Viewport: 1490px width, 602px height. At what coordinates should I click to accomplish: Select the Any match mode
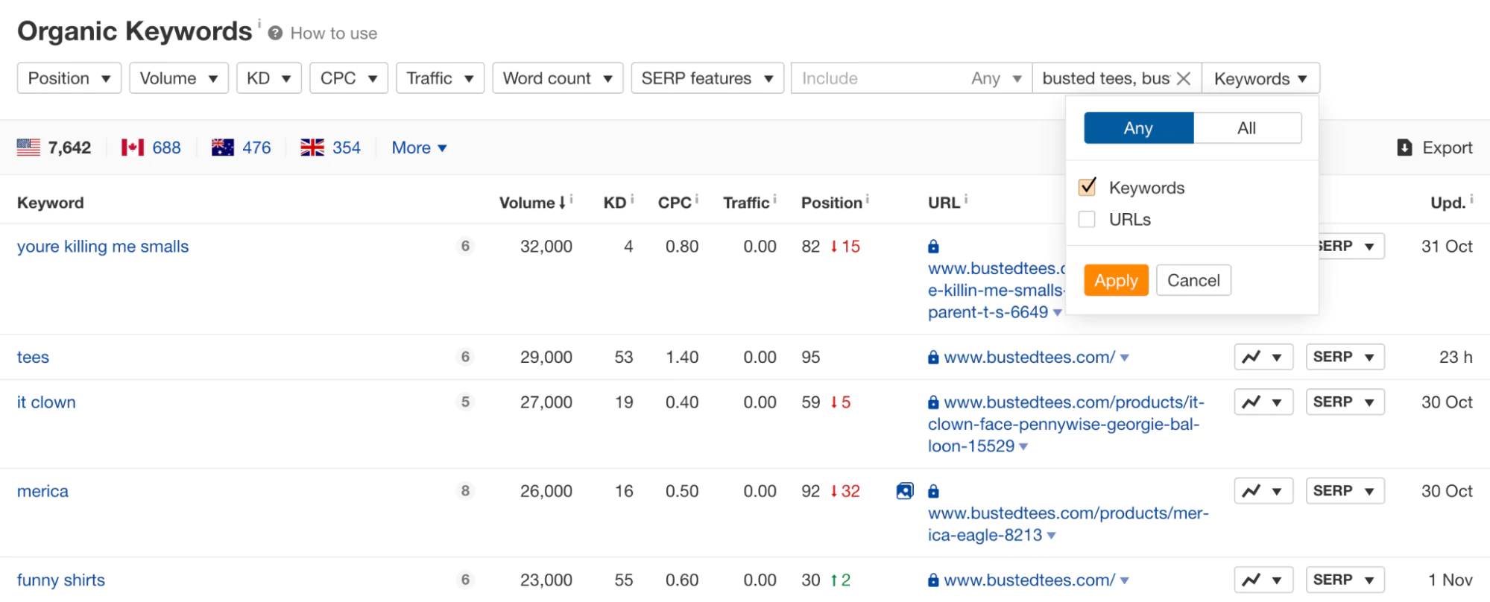(x=1138, y=128)
